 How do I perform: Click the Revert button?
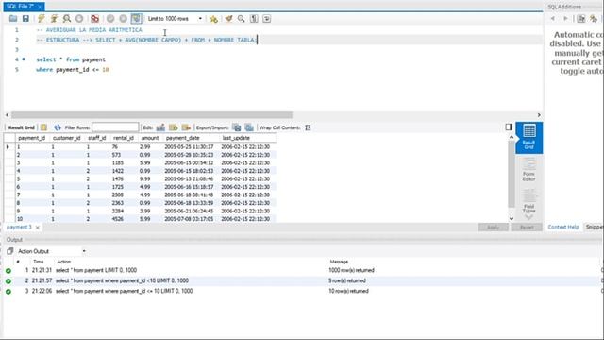[x=527, y=228]
